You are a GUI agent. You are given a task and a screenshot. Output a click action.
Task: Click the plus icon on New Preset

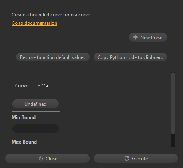[135, 37]
